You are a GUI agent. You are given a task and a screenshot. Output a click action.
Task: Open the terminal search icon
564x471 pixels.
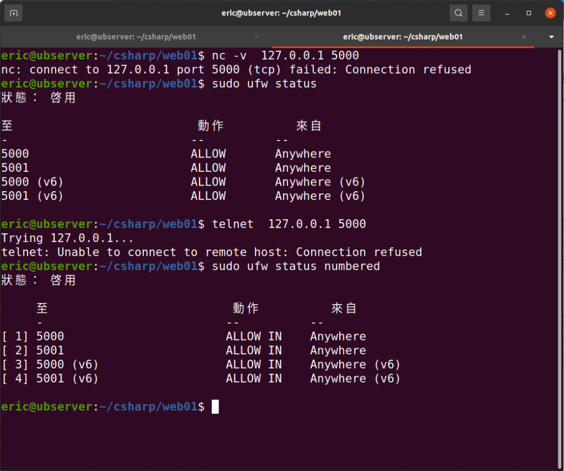coord(459,13)
